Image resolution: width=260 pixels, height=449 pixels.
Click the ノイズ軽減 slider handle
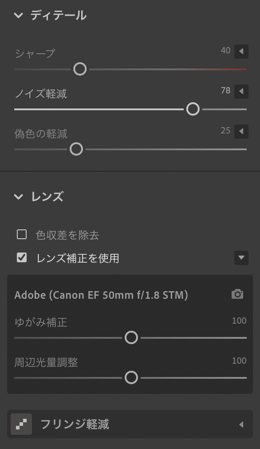coord(193,109)
